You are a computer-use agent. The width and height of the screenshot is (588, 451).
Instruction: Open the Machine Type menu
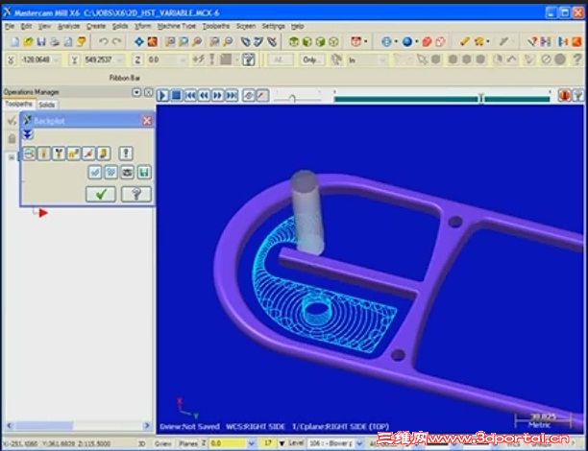(x=177, y=26)
